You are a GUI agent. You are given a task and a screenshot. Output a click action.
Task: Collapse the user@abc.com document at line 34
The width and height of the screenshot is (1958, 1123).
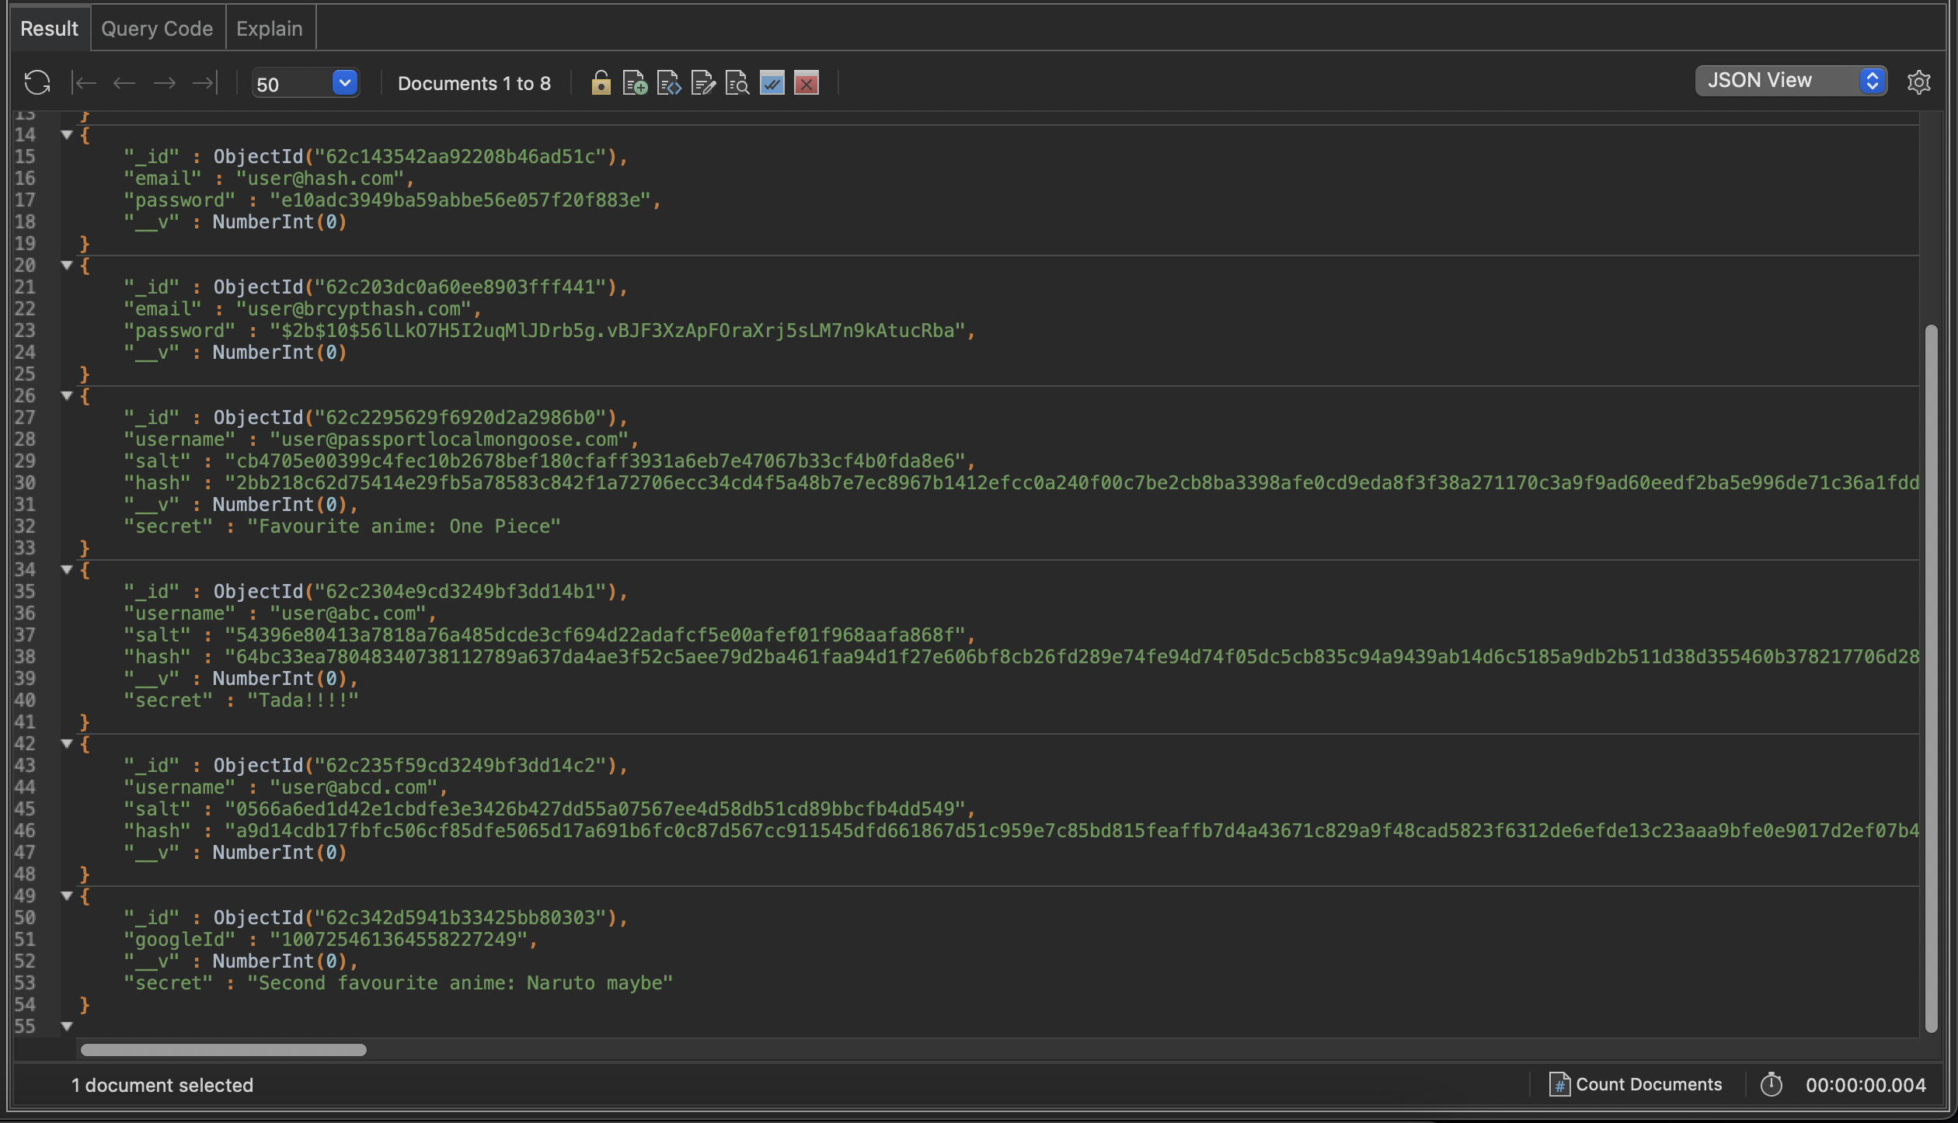[x=67, y=569]
